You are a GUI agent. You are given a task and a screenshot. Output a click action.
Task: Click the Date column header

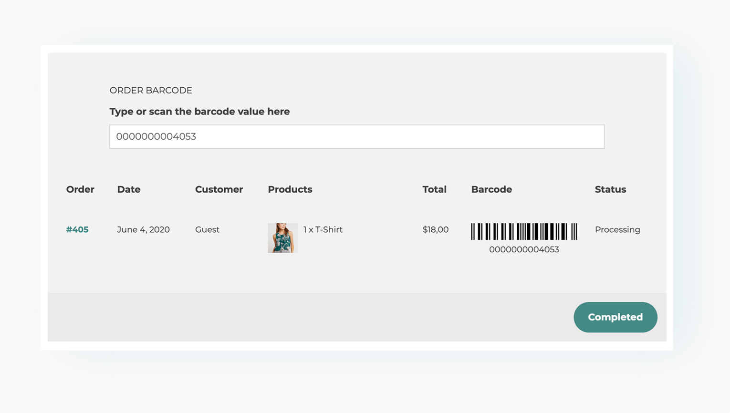coord(128,189)
